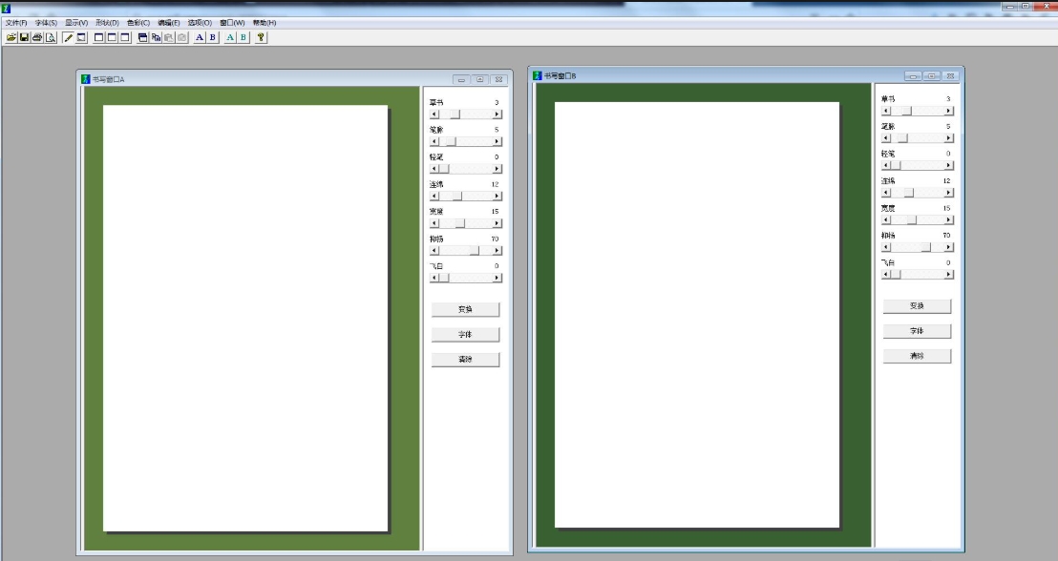The height and width of the screenshot is (561, 1058).
Task: Click 清除 button in window B
Action: tap(917, 356)
